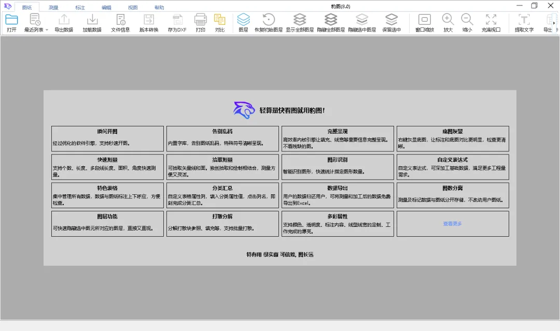Screen dimensions: 560x331
Task: Click the 告别乱码 card heading
Action: click(x=222, y=131)
